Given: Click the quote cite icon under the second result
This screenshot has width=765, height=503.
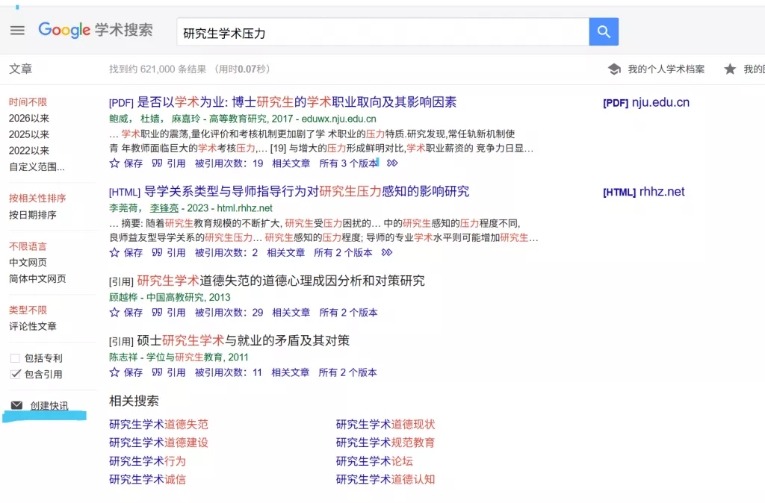Looking at the screenshot, I should click(155, 252).
